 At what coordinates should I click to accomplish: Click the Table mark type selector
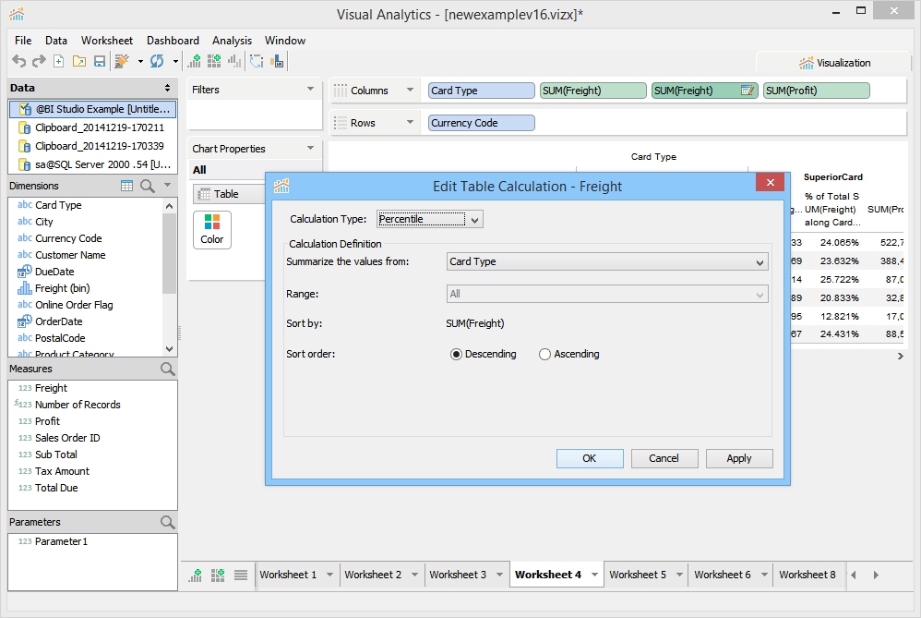(229, 194)
